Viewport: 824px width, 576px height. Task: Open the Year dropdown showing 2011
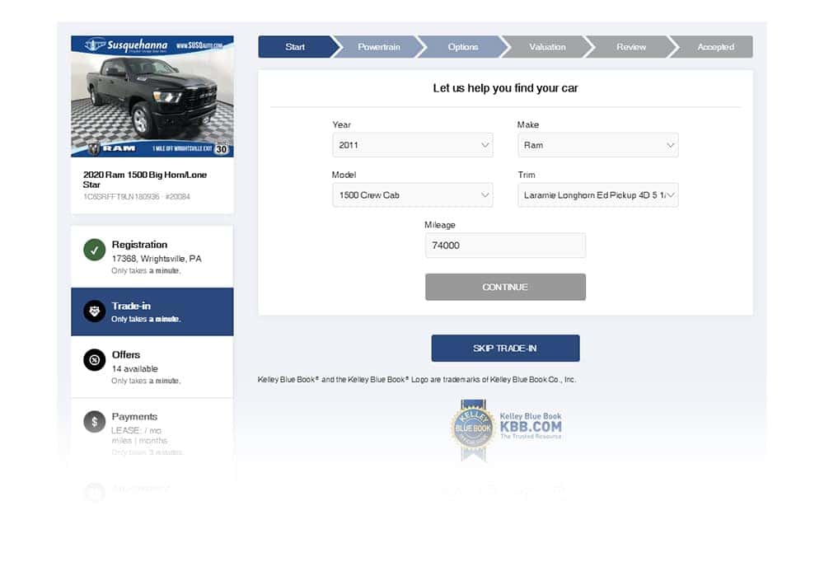[x=413, y=145]
